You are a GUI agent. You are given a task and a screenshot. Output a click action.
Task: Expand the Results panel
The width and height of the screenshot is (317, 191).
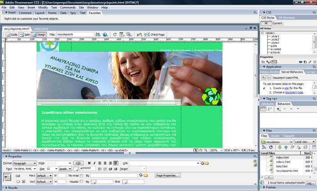pos(6,188)
